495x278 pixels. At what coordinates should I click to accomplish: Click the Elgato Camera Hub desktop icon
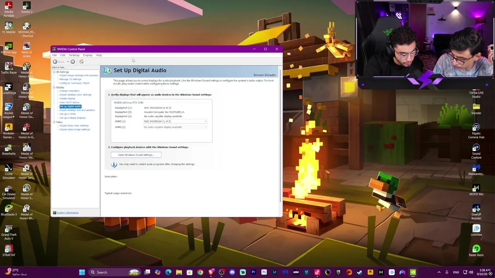(476, 131)
